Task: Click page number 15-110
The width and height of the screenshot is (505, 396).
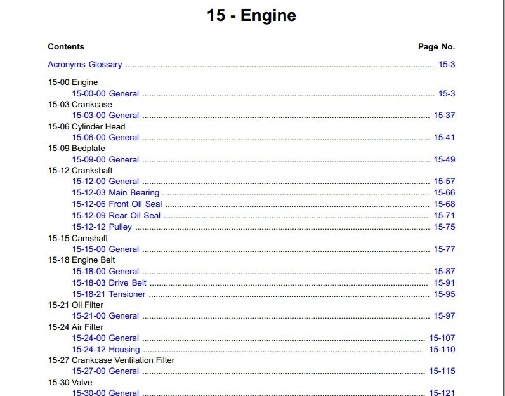Action: (442, 349)
